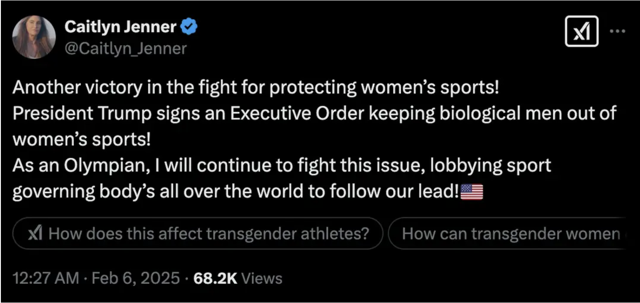Open the profile via the Caitlyn Jenner name
The height and width of the screenshot is (303, 640).
point(121,26)
